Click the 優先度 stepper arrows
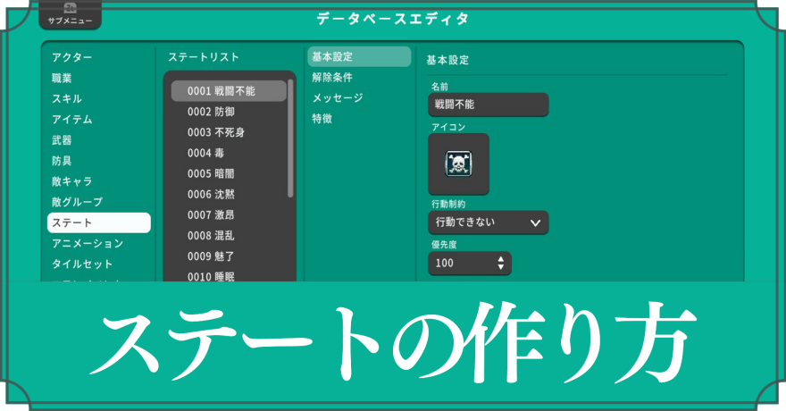This screenshot has height=411, width=786. [x=500, y=264]
